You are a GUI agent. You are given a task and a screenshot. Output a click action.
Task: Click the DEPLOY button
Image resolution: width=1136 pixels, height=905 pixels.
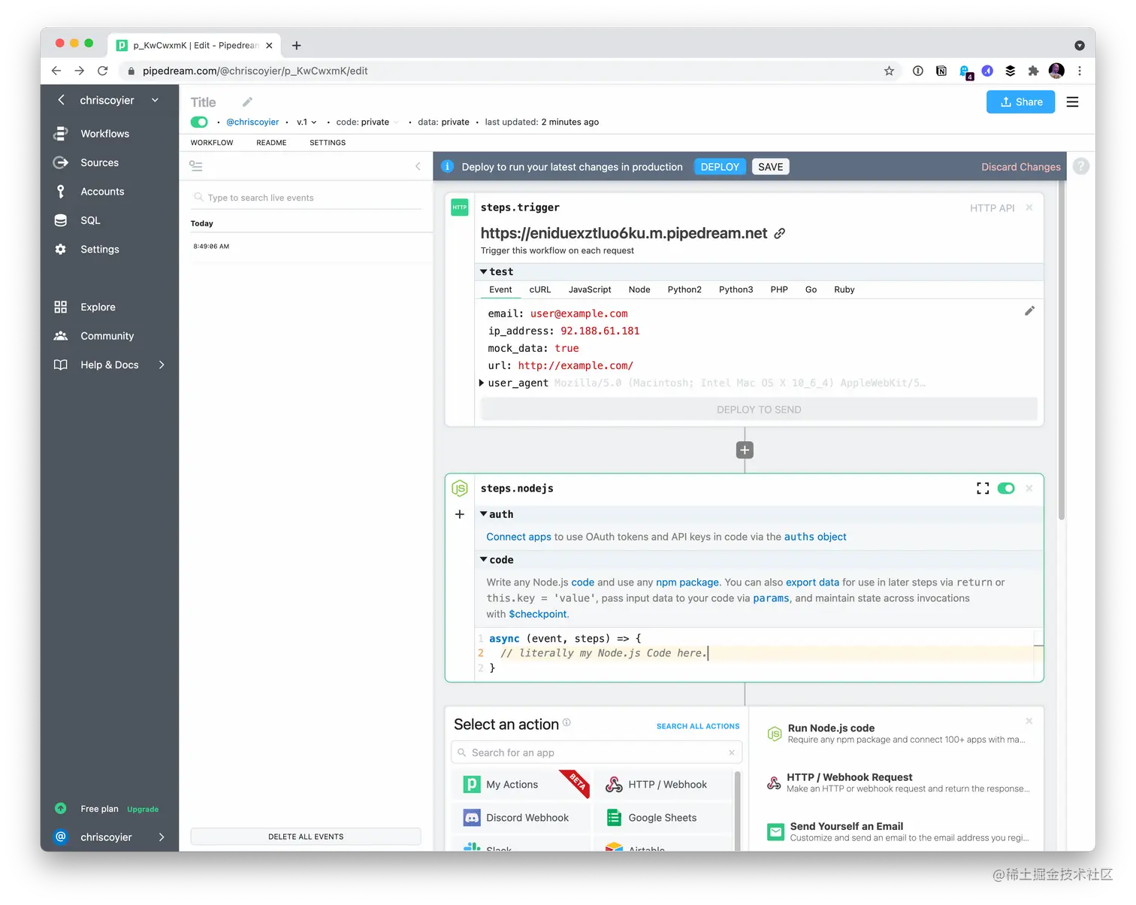pos(720,167)
